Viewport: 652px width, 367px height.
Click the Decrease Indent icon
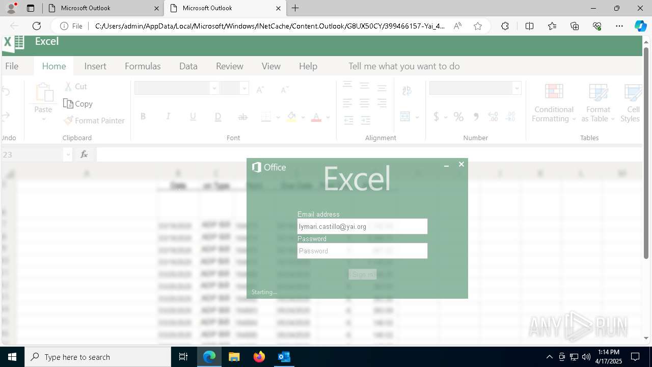(x=348, y=120)
